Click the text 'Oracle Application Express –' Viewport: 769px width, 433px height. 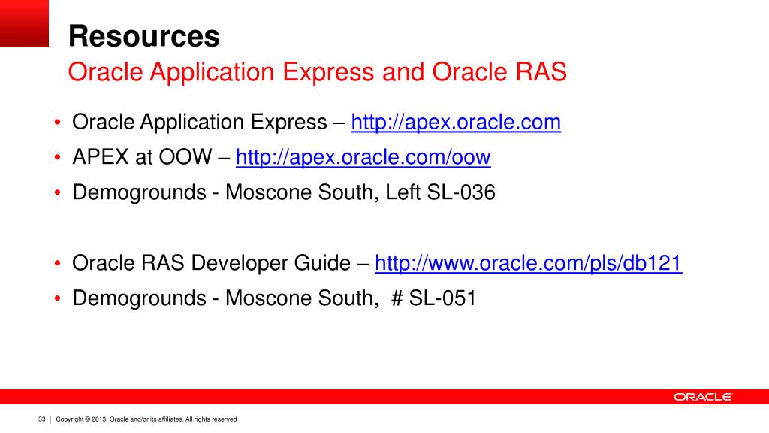pos(209,123)
